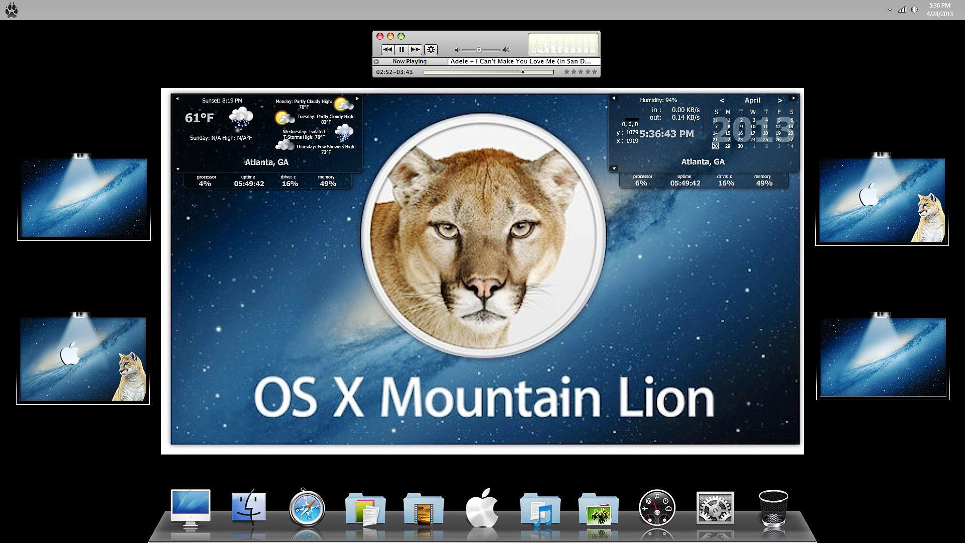Expand down arrow on calendar widget
This screenshot has width=965, height=543.
[x=614, y=168]
